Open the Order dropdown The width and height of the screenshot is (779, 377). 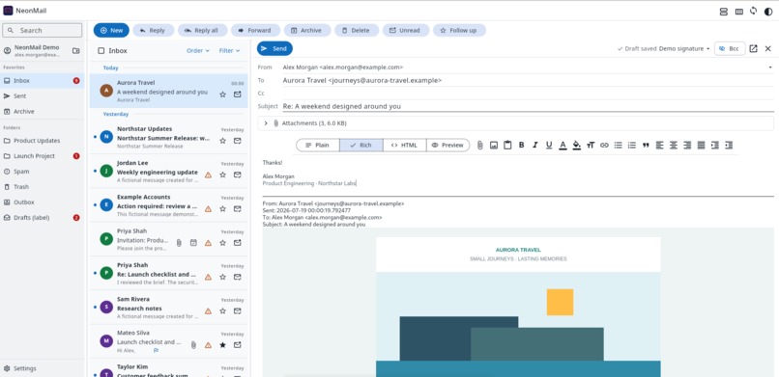(198, 50)
